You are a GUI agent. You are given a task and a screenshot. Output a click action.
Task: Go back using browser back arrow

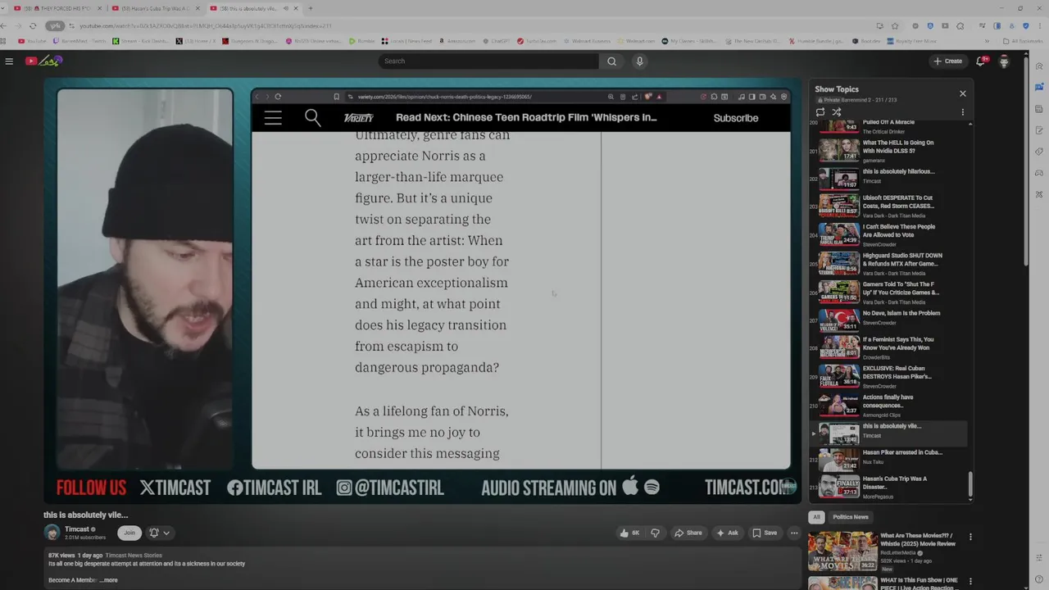(5, 25)
